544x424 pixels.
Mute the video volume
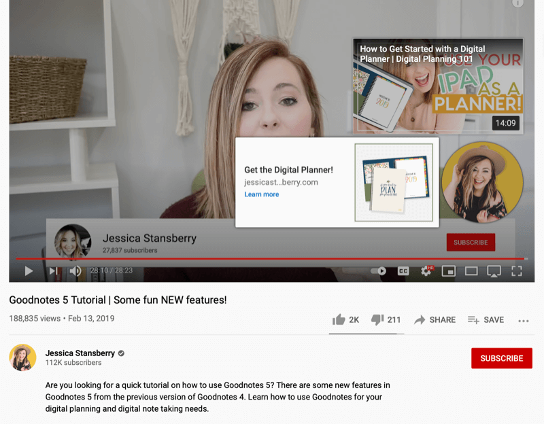pyautogui.click(x=75, y=270)
